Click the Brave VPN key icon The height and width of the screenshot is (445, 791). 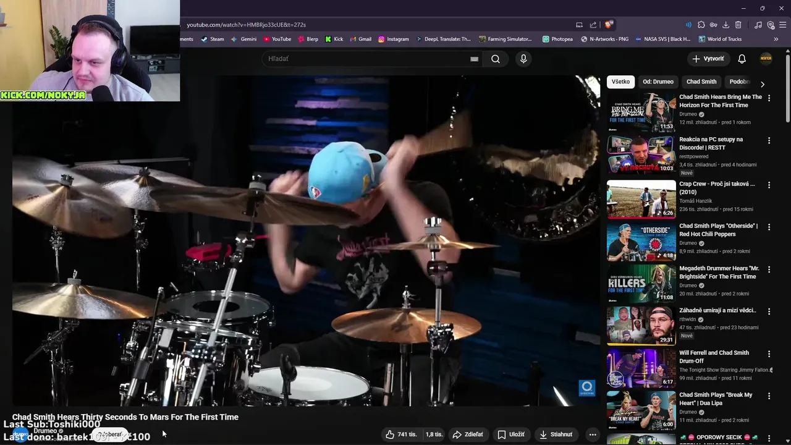pyautogui.click(x=714, y=25)
